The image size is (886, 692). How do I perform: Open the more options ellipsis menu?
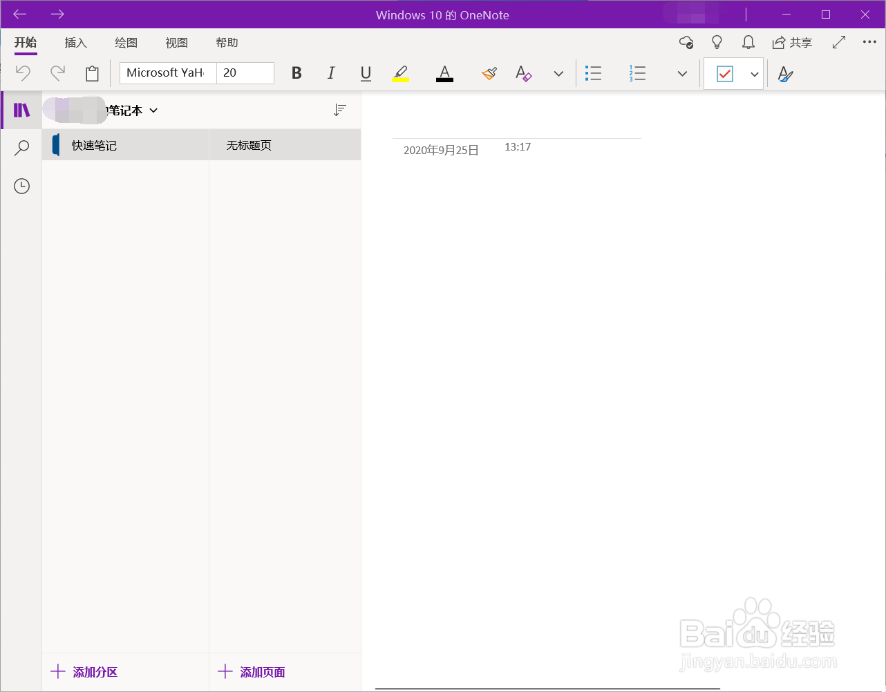click(869, 43)
